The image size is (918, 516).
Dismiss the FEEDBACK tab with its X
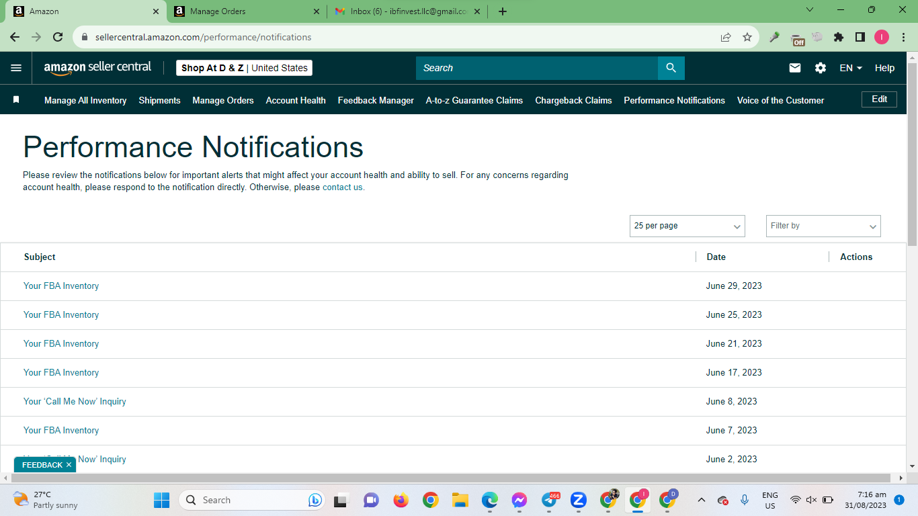69,465
